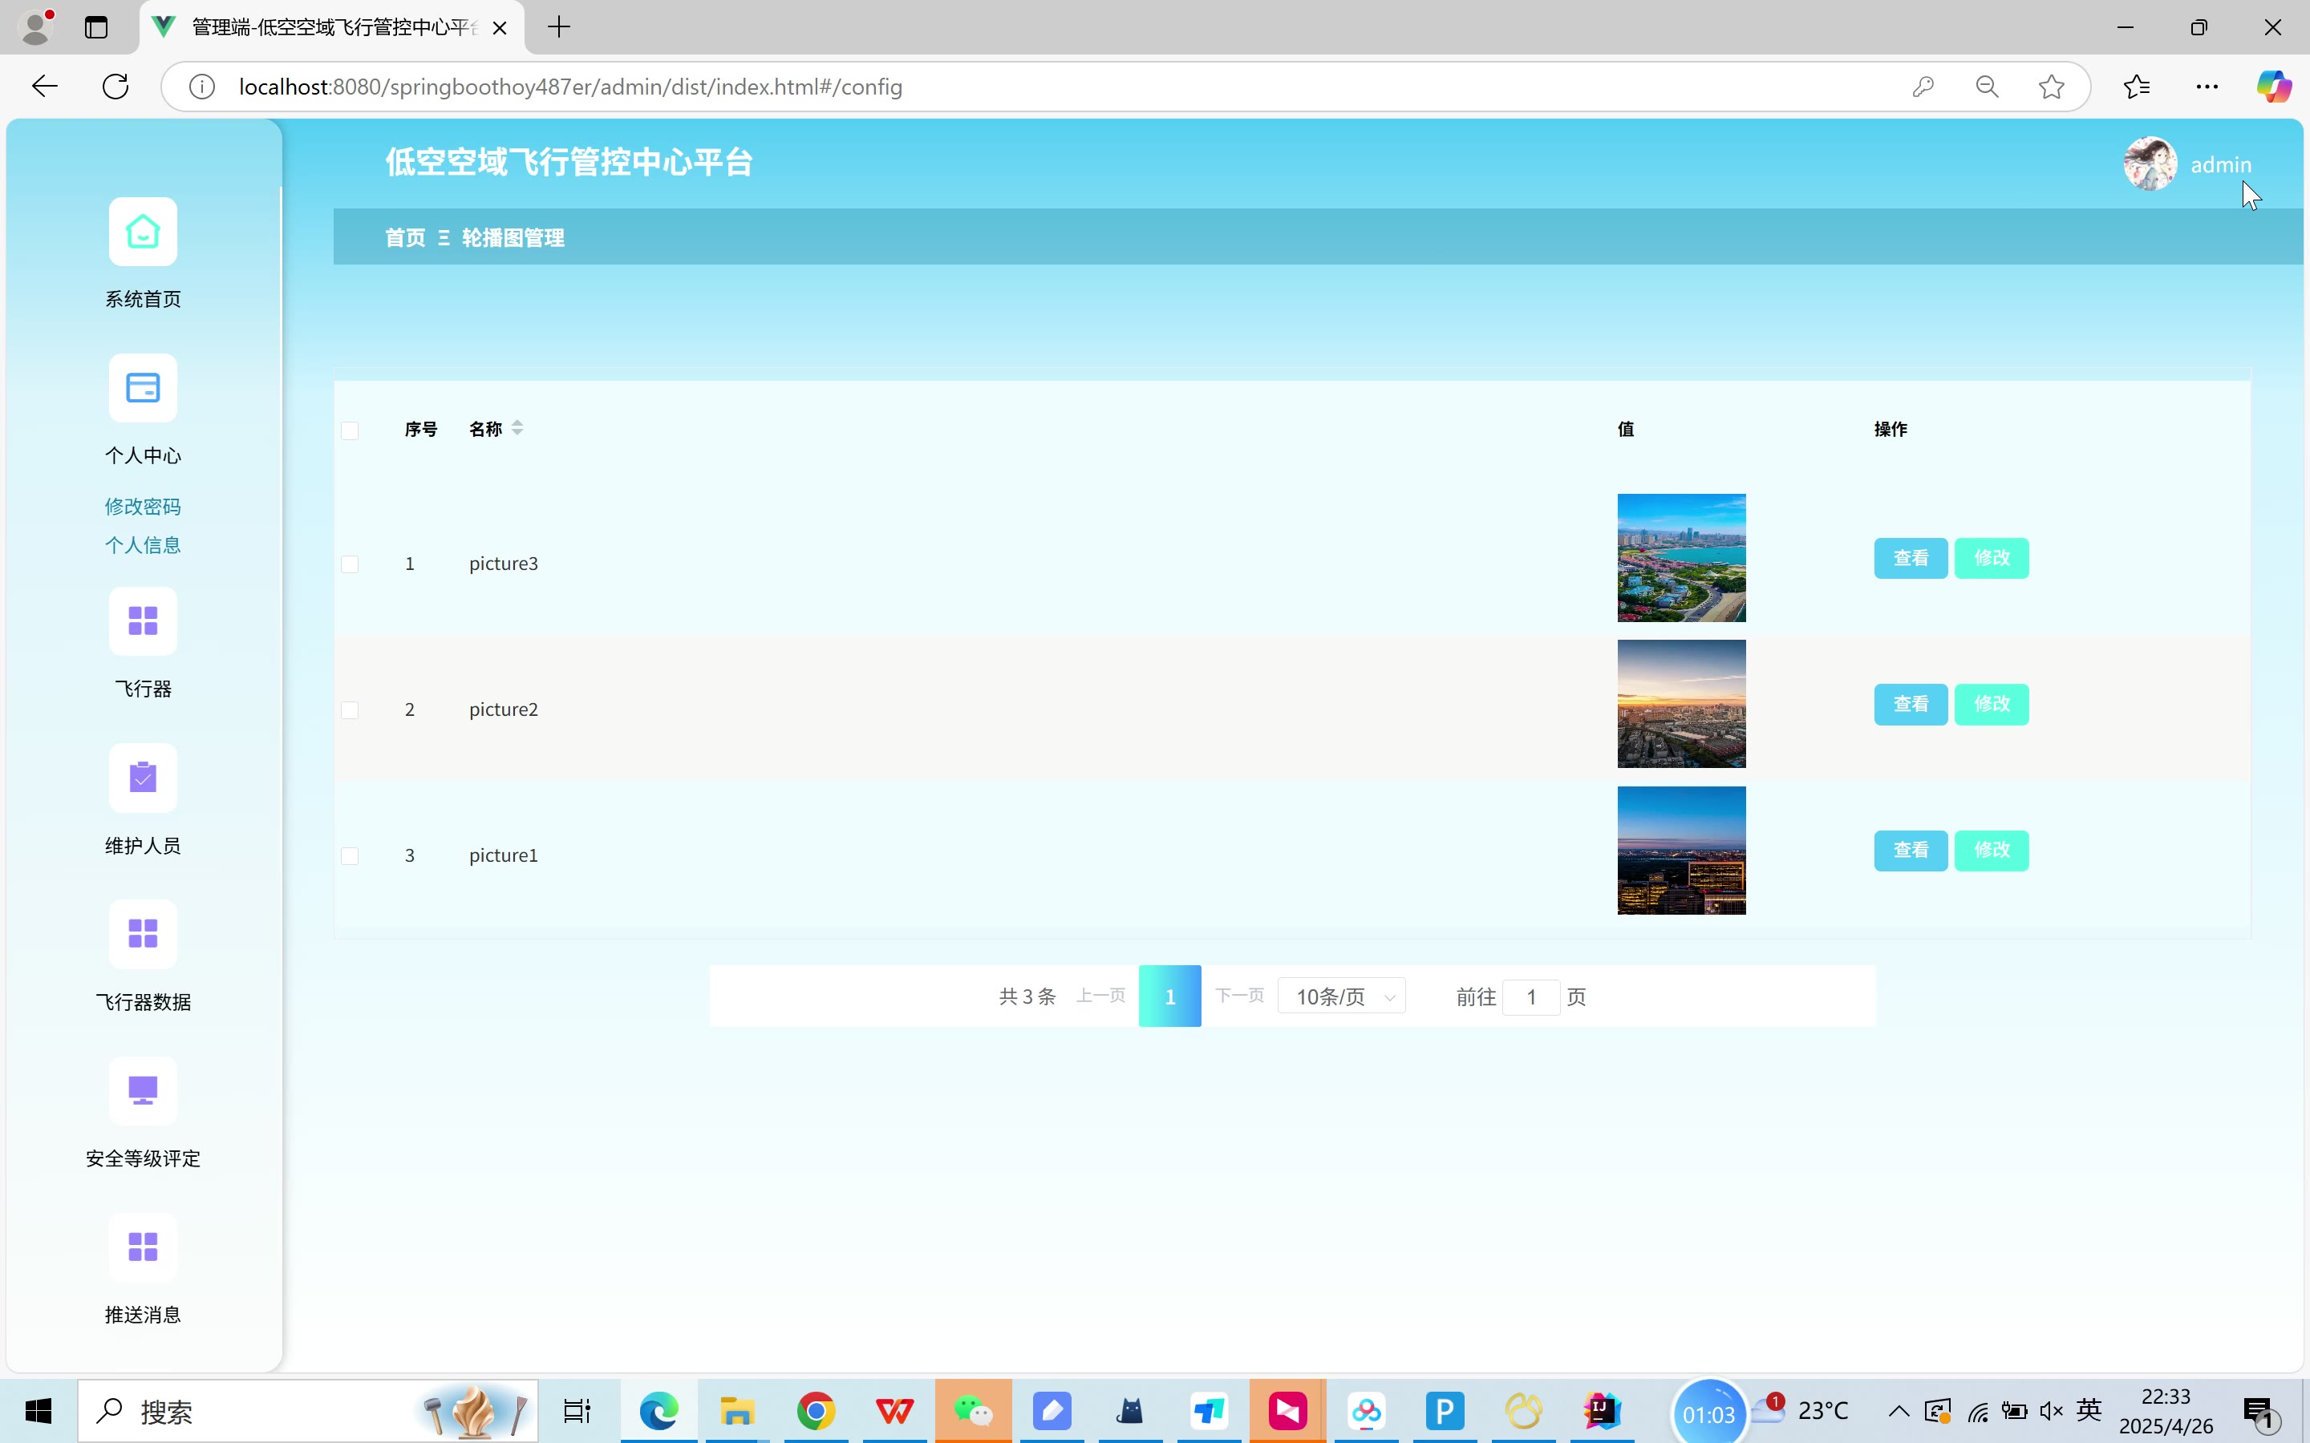Click the admin avatar image
The image size is (2310, 1443).
tap(2149, 164)
